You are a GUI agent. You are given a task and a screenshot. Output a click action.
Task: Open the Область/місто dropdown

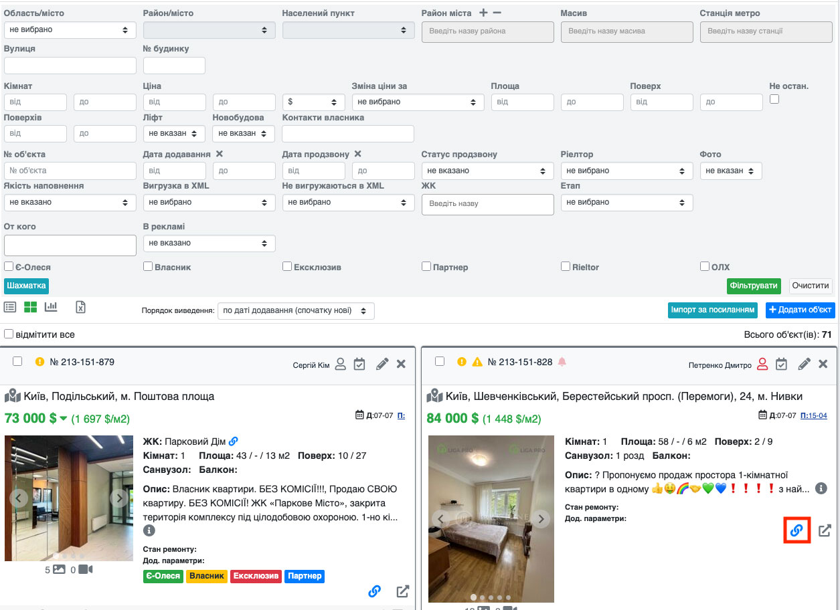click(70, 30)
